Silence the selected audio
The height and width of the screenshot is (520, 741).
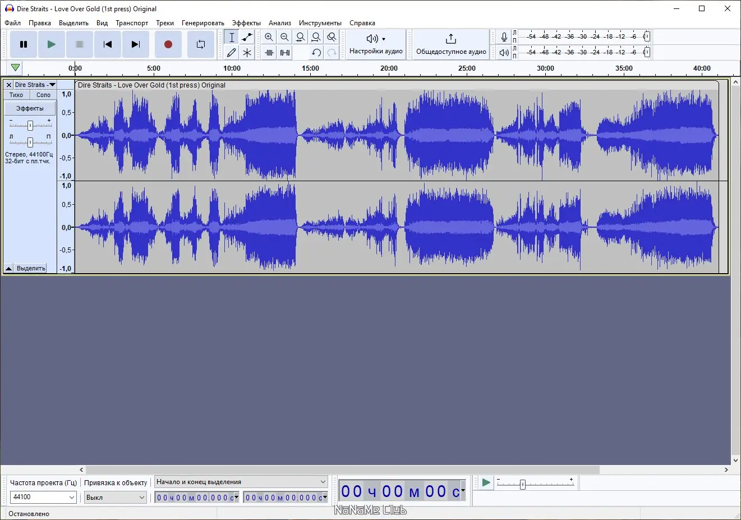(x=285, y=52)
